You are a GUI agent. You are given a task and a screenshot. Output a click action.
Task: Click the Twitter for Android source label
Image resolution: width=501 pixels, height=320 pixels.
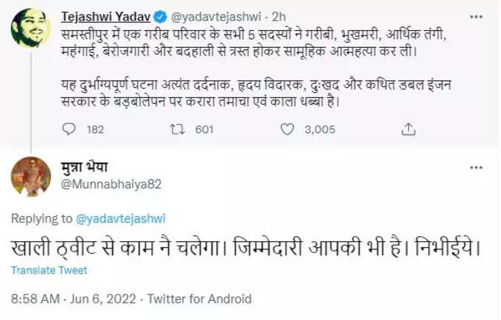tap(200, 299)
